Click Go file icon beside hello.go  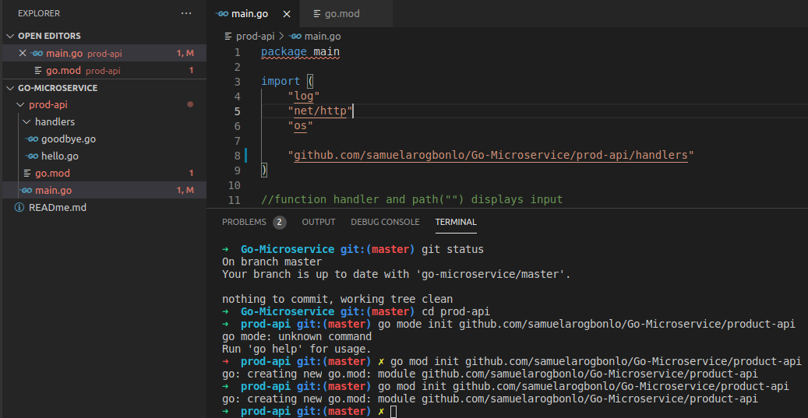tap(32, 156)
